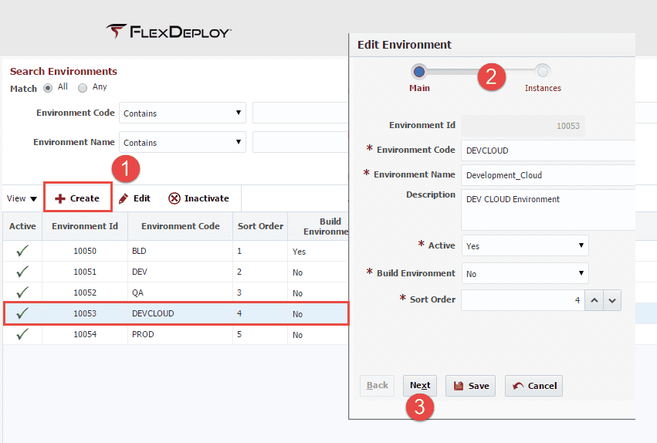Image resolution: width=657 pixels, height=443 pixels.
Task: Click the Build Environment column header
Action: (x=318, y=226)
